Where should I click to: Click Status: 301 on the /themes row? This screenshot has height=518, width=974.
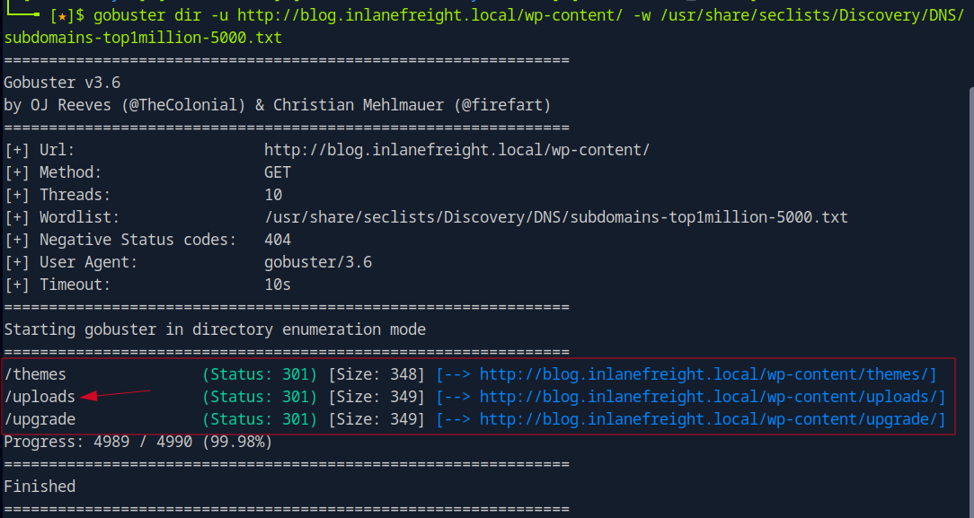click(x=260, y=374)
